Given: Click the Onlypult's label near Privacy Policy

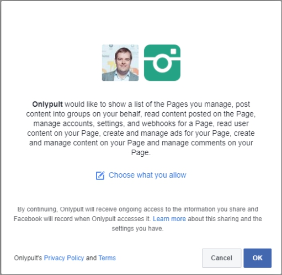Looking at the screenshot, I should (28, 258).
